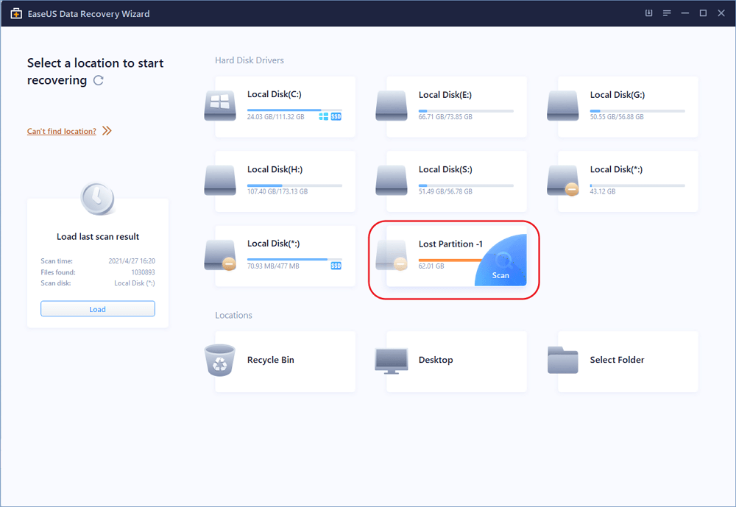The width and height of the screenshot is (736, 507).
Task: Click the scan time value 2021/4/27 16:20
Action: click(132, 261)
